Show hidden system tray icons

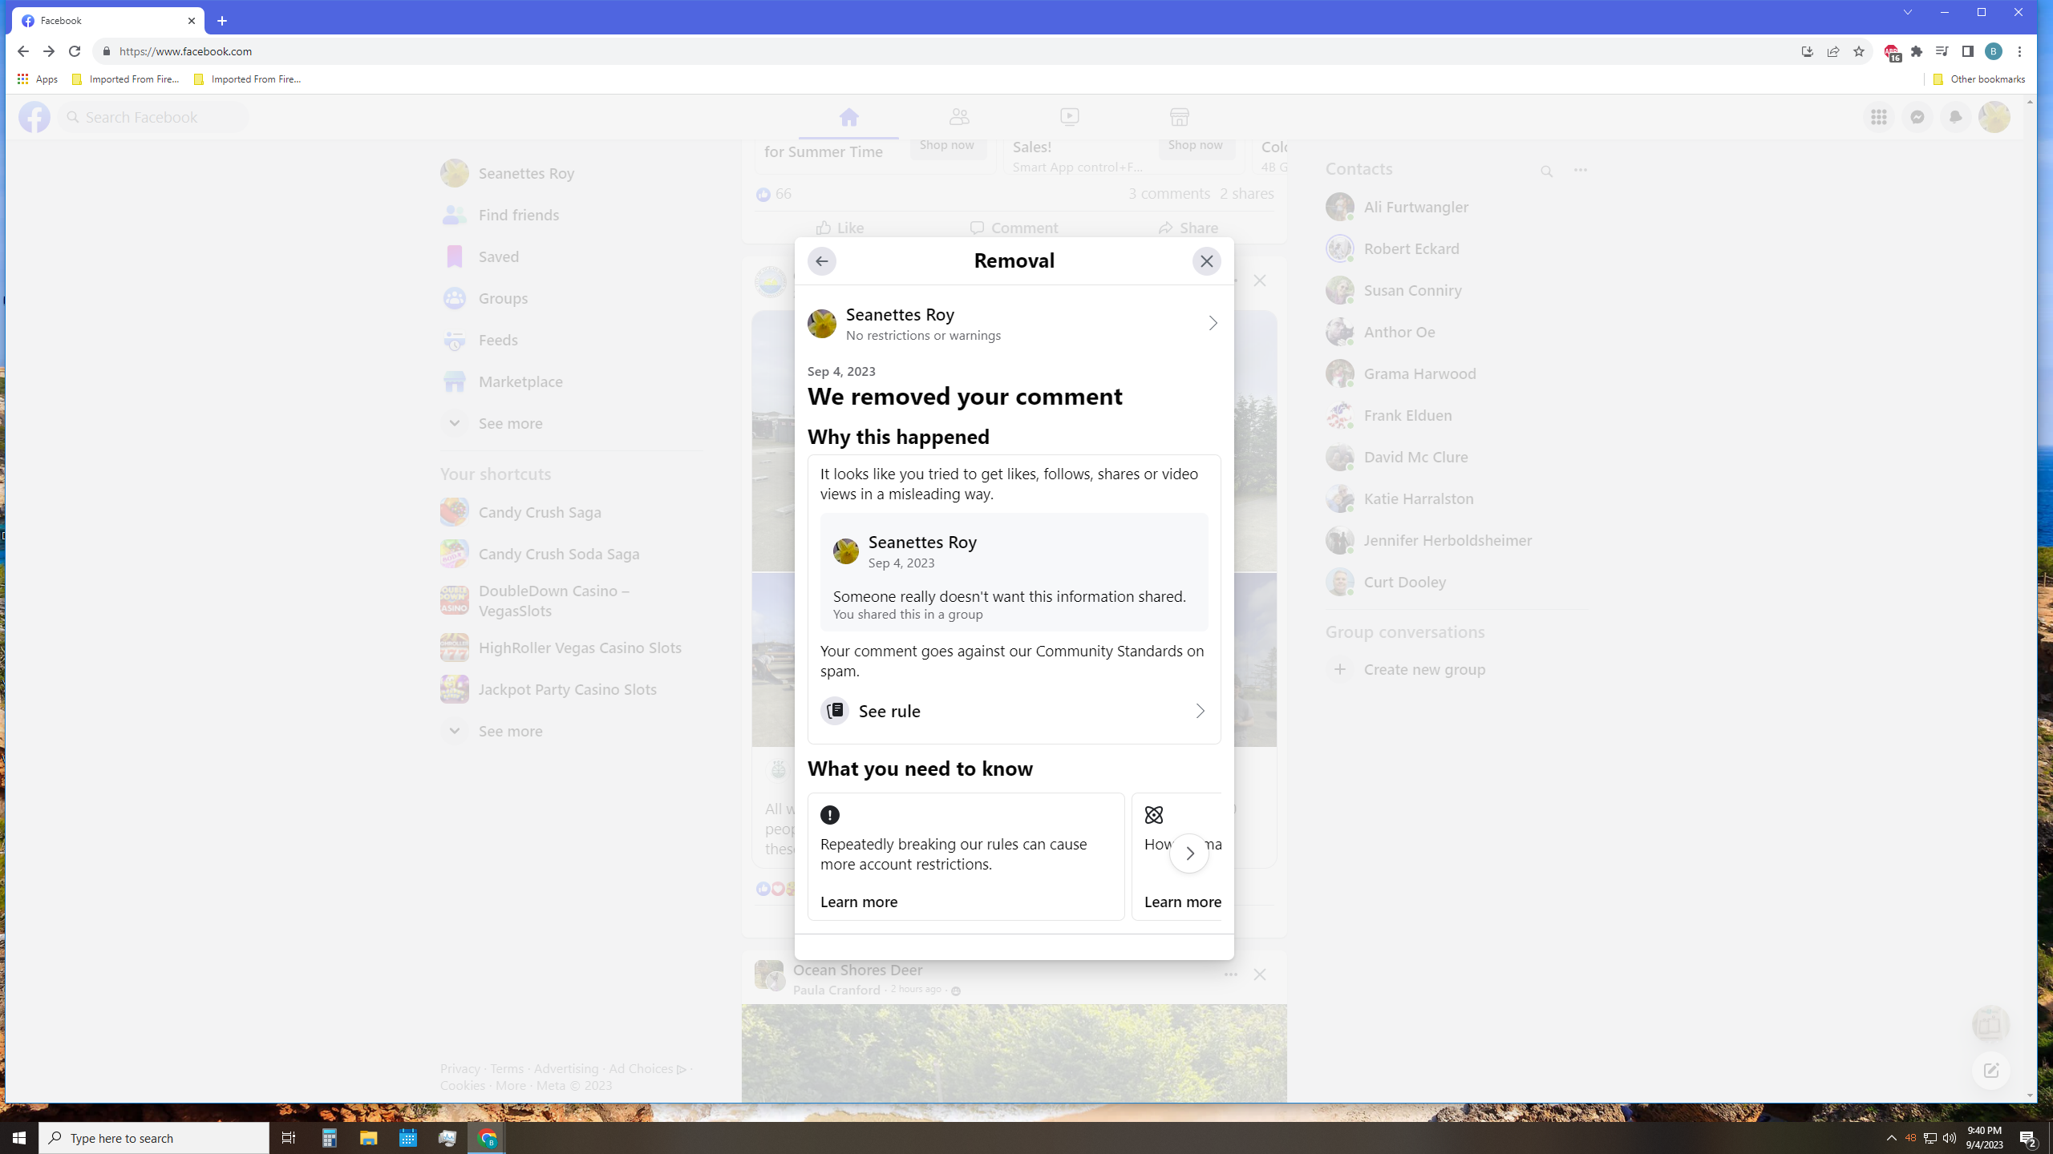(1891, 1138)
